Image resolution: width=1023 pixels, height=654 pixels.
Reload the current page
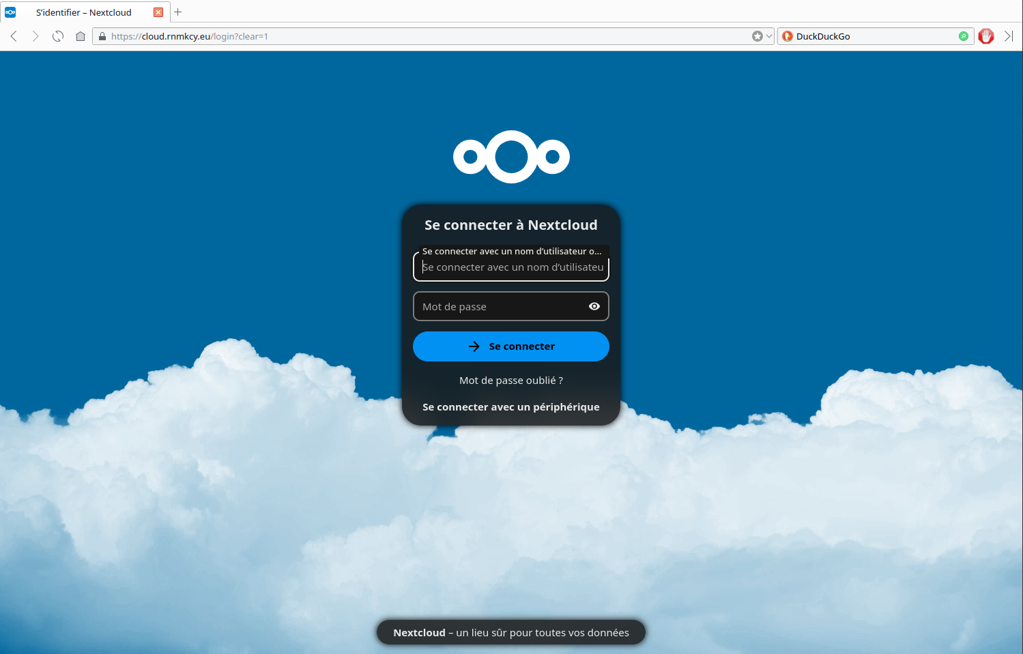click(58, 36)
